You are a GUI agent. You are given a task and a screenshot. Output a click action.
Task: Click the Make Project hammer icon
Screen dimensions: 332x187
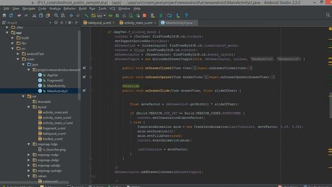tap(87, 16)
